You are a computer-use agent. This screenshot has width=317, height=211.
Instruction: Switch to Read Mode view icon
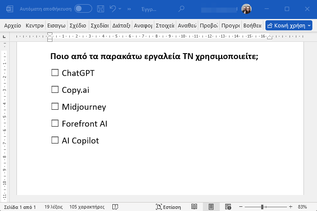point(194,207)
